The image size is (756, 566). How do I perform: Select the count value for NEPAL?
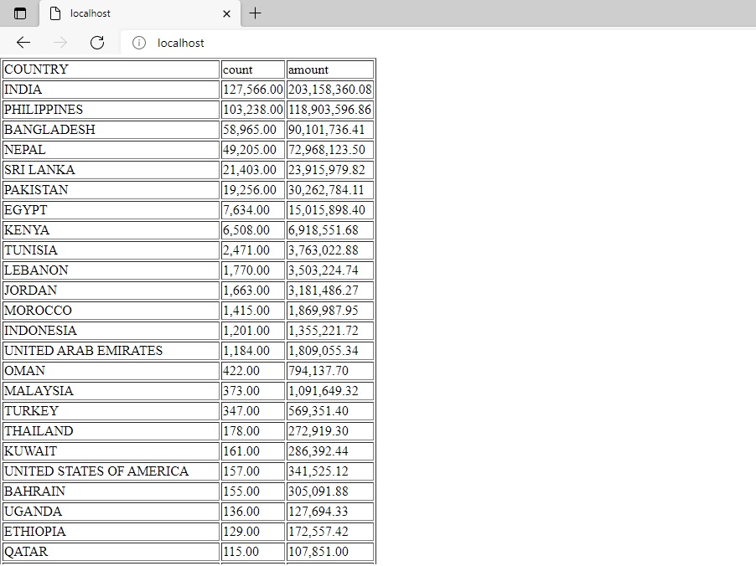(243, 150)
